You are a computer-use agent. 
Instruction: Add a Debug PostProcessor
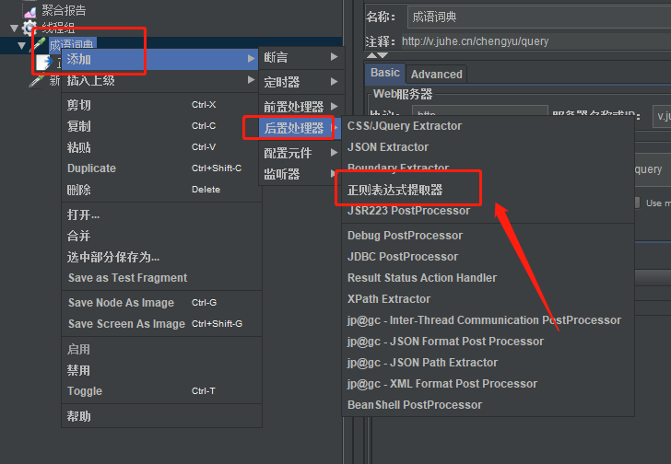tap(488, 236)
